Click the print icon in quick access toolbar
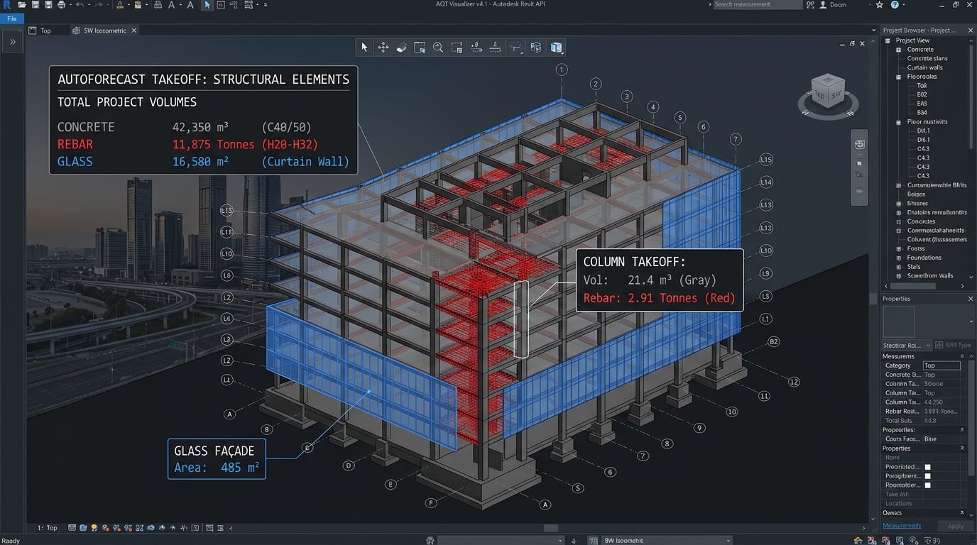 tap(61, 5)
